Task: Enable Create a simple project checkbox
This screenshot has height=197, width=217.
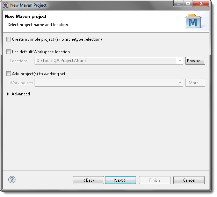Action: (8, 39)
